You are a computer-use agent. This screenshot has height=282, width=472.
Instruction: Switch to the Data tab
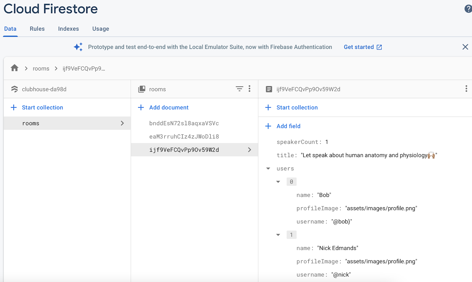point(10,29)
